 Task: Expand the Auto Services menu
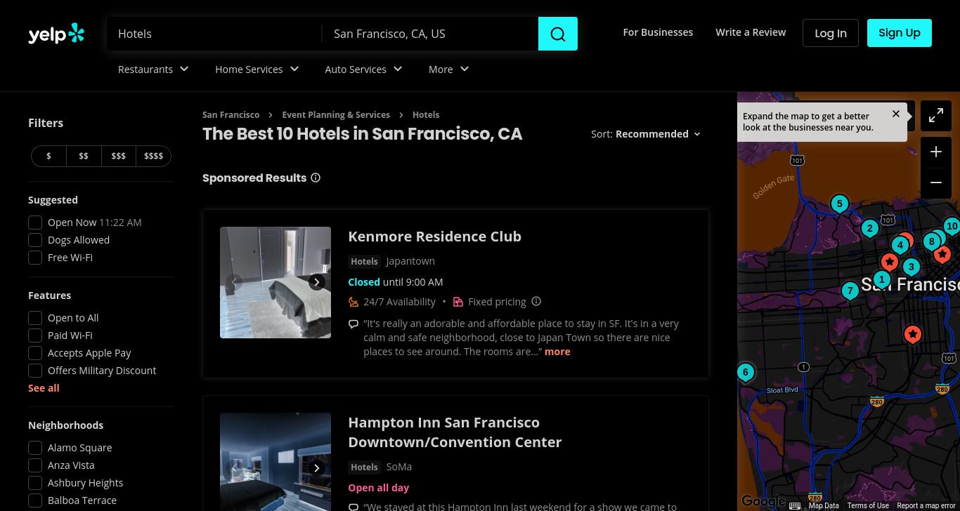[363, 69]
